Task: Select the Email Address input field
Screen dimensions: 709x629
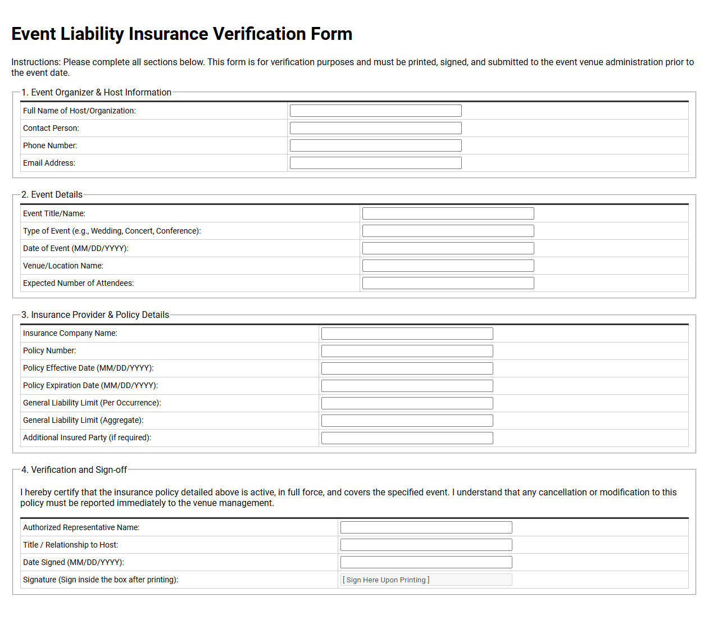Action: [376, 163]
